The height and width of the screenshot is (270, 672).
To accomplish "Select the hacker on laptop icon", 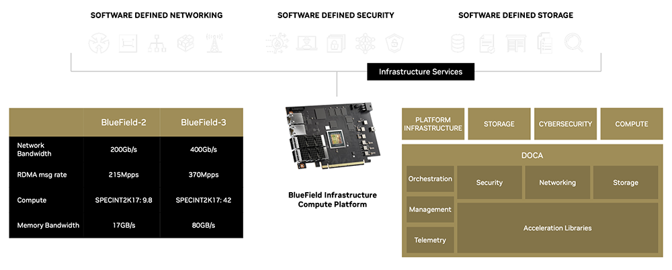I will [306, 43].
